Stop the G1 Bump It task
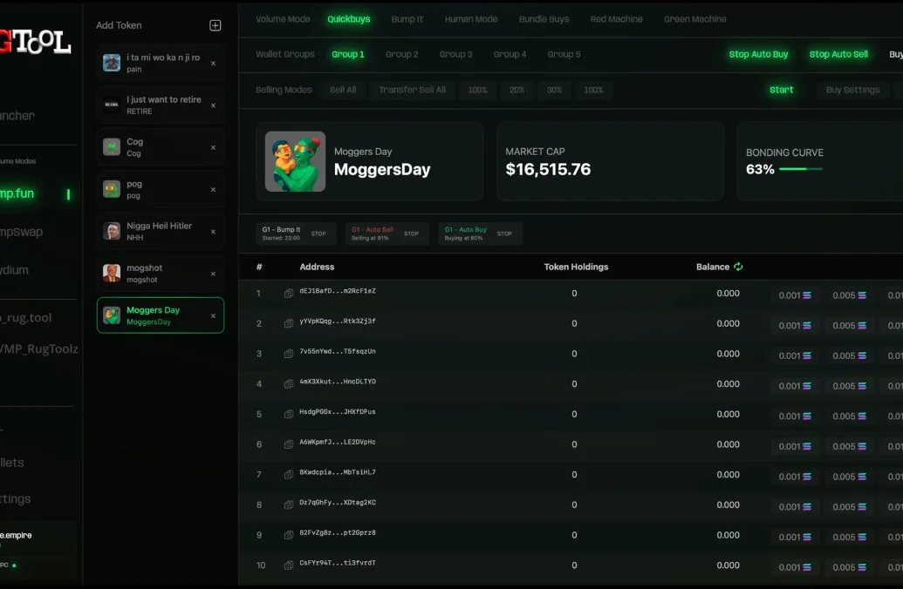903x589 pixels. tap(318, 234)
